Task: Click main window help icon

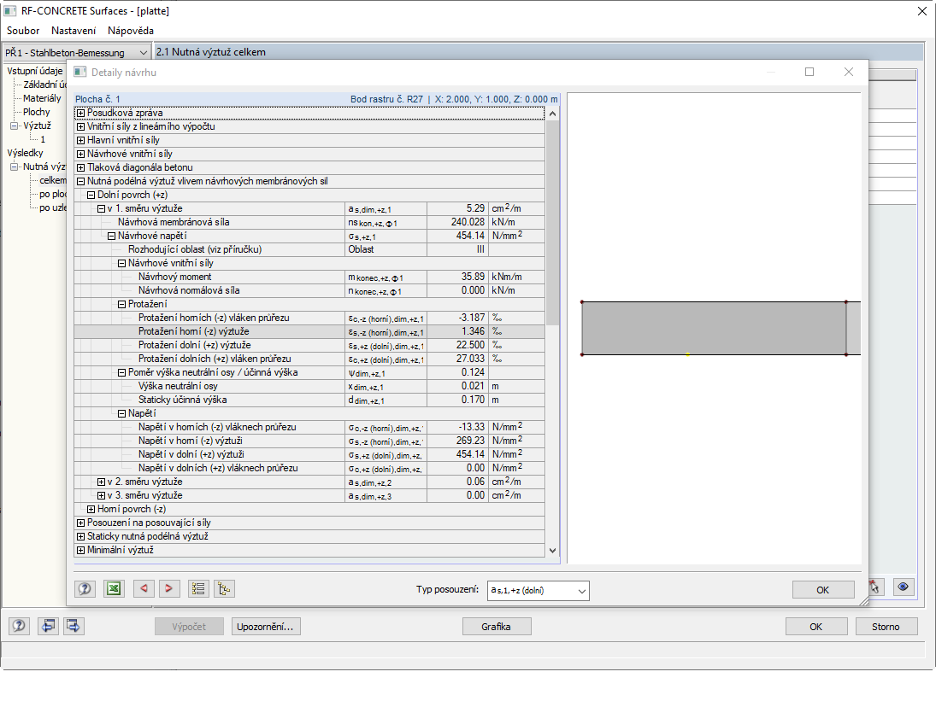Action: tap(19, 626)
